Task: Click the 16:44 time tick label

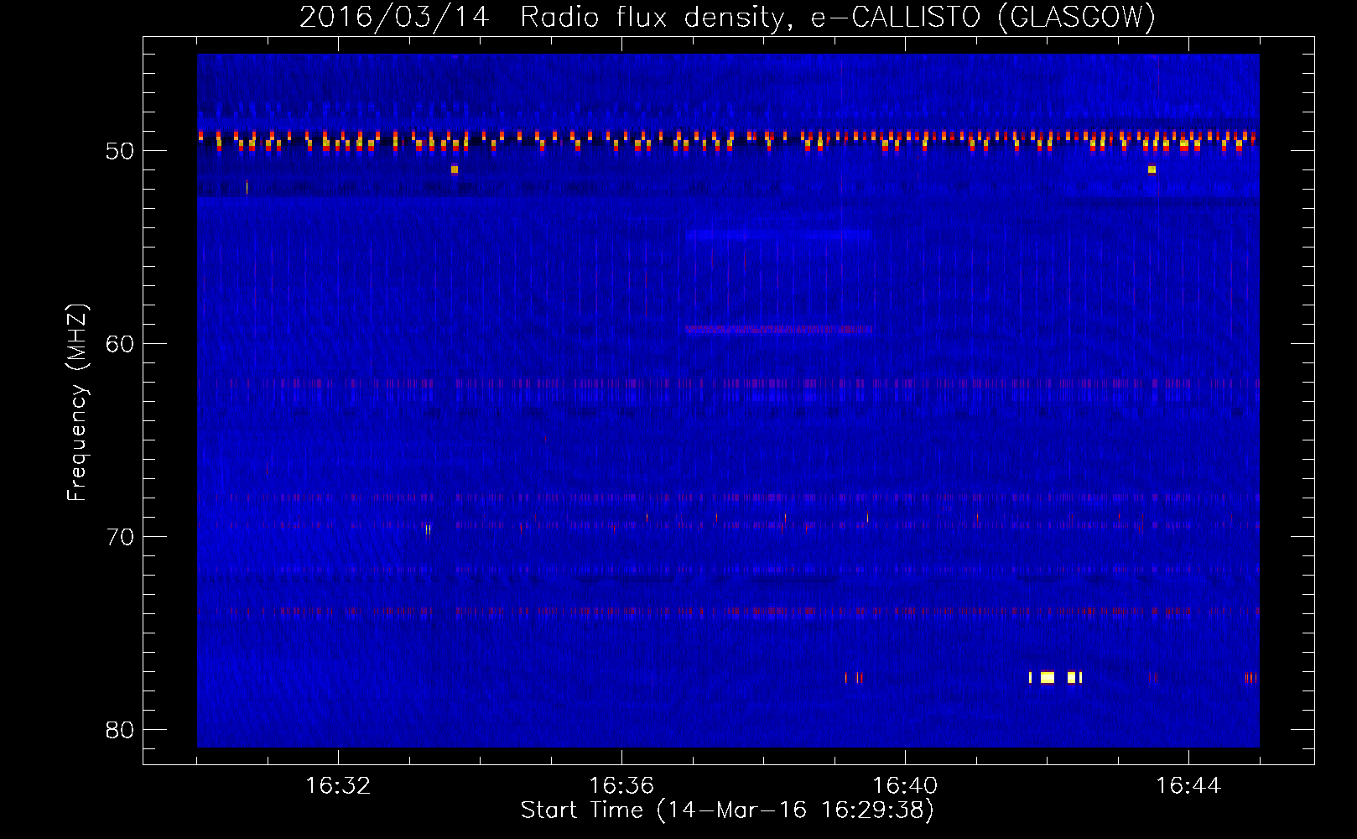Action: coord(1188,786)
